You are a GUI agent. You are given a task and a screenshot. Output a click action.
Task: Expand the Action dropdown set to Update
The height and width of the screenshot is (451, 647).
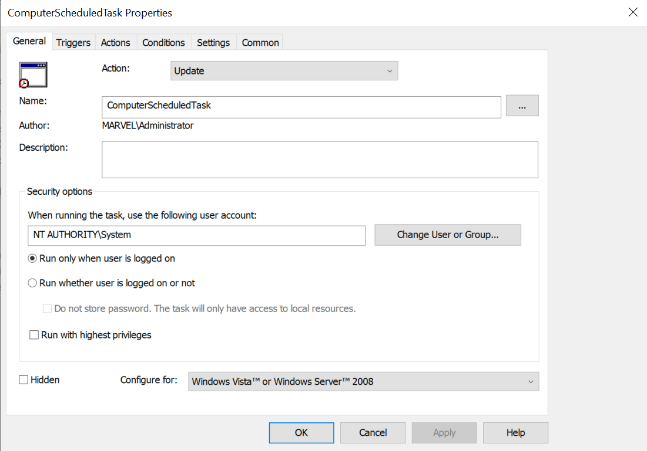tap(284, 71)
